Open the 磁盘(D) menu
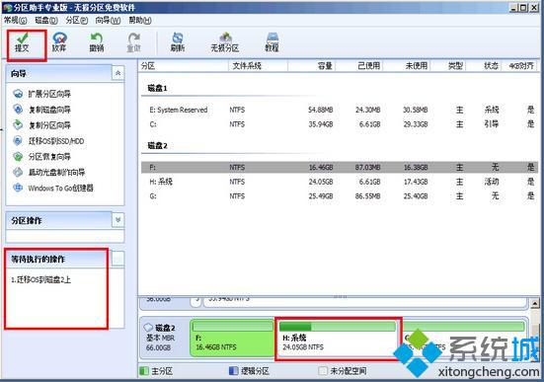544x382 pixels. coord(46,21)
